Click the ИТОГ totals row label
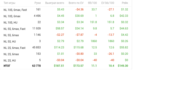Screen dimensions: 186x104 [7, 66]
